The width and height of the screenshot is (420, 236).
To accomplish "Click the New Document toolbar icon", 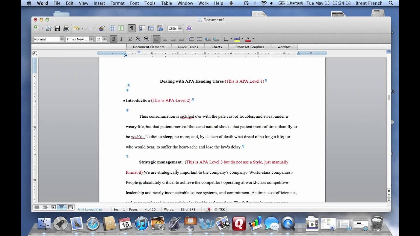I will (37, 29).
